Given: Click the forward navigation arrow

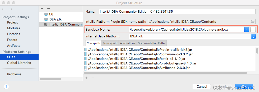Looking at the screenshot, I should (x=10, y=9).
